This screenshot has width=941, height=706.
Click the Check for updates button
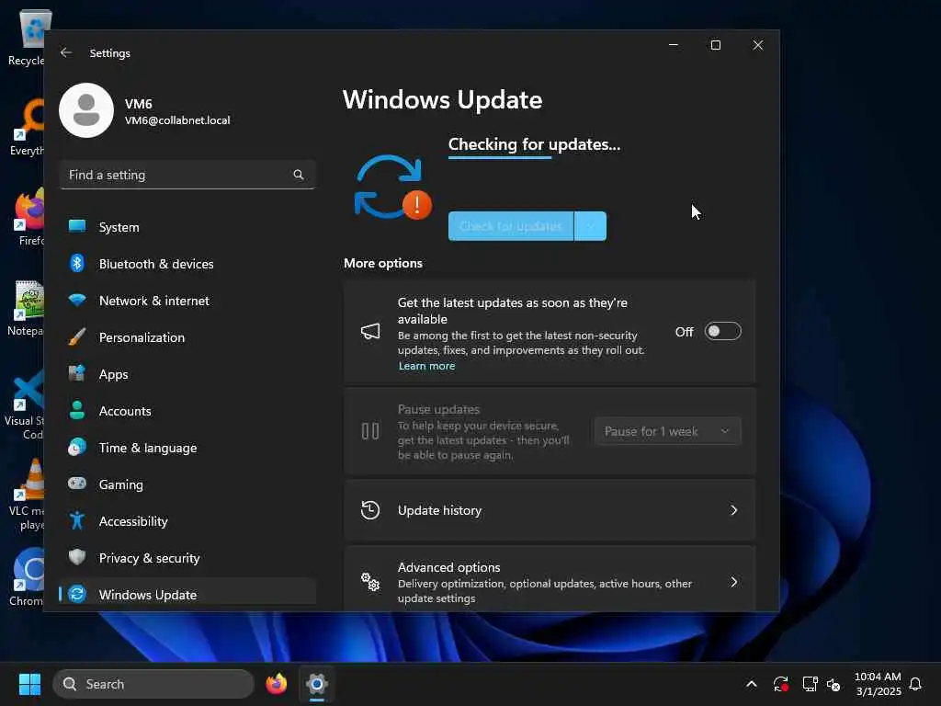[x=511, y=226]
